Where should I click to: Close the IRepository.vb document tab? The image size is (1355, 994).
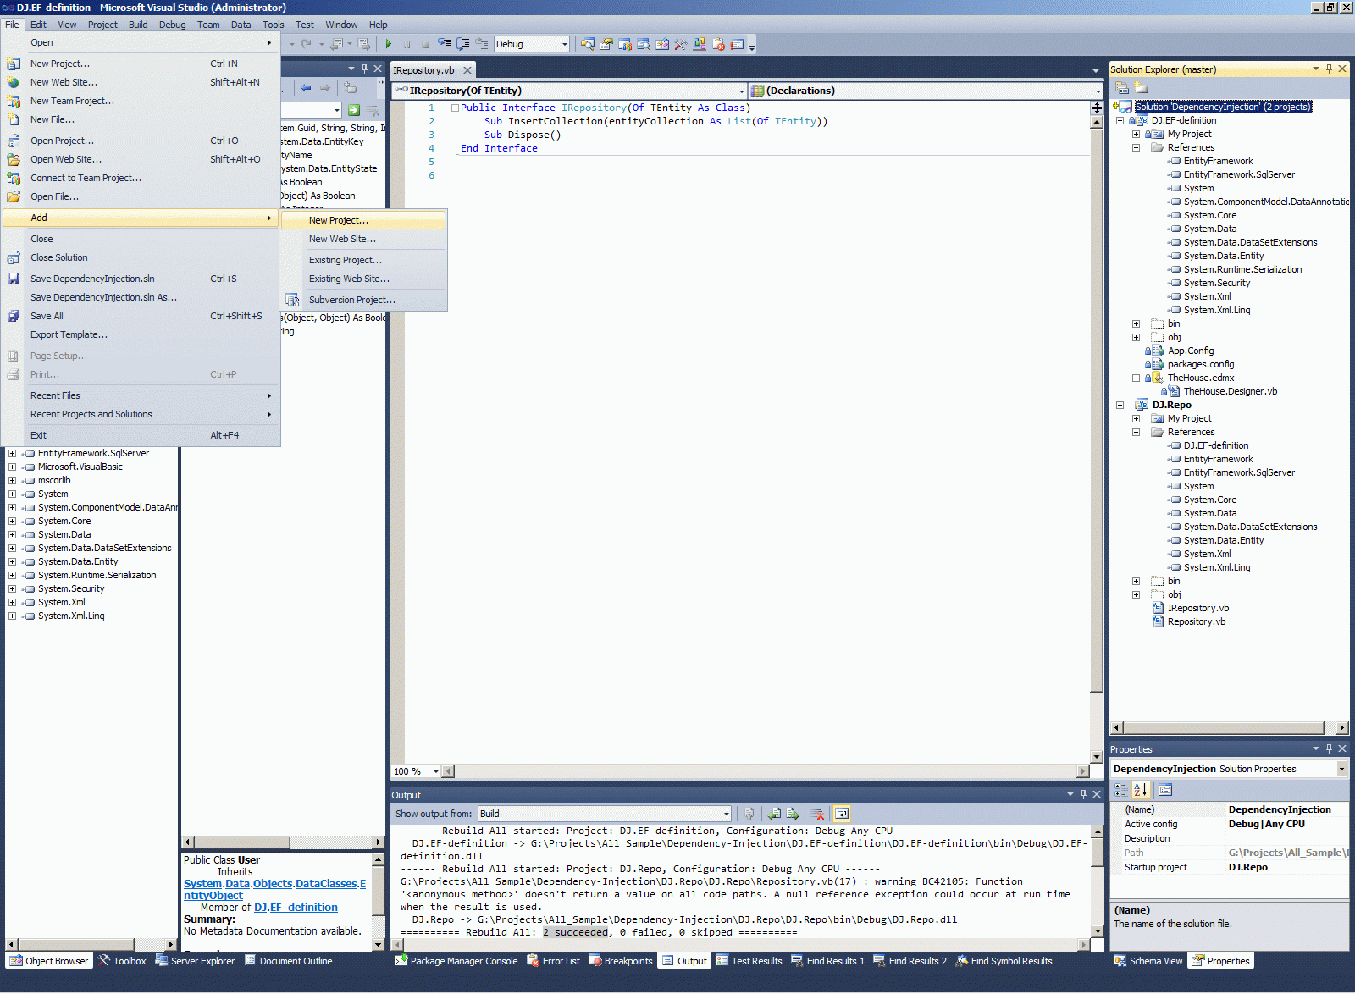tap(467, 70)
